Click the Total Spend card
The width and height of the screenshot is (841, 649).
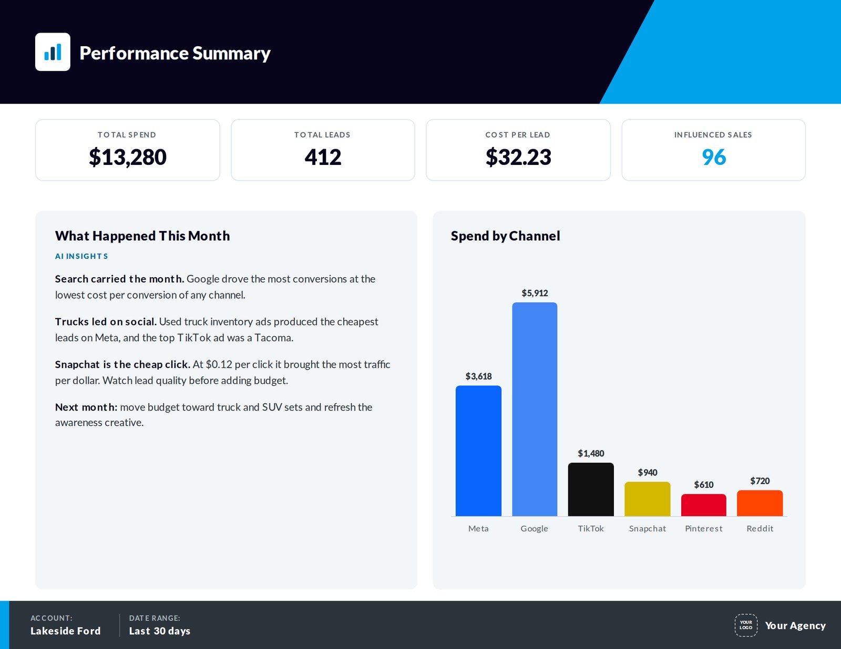click(128, 150)
